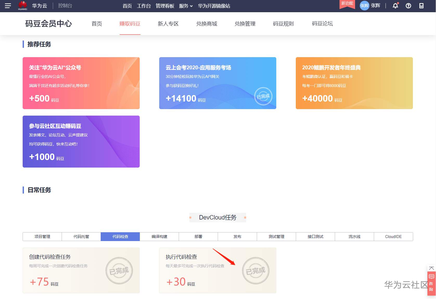Open the 执行代码检查 task card

(218, 270)
